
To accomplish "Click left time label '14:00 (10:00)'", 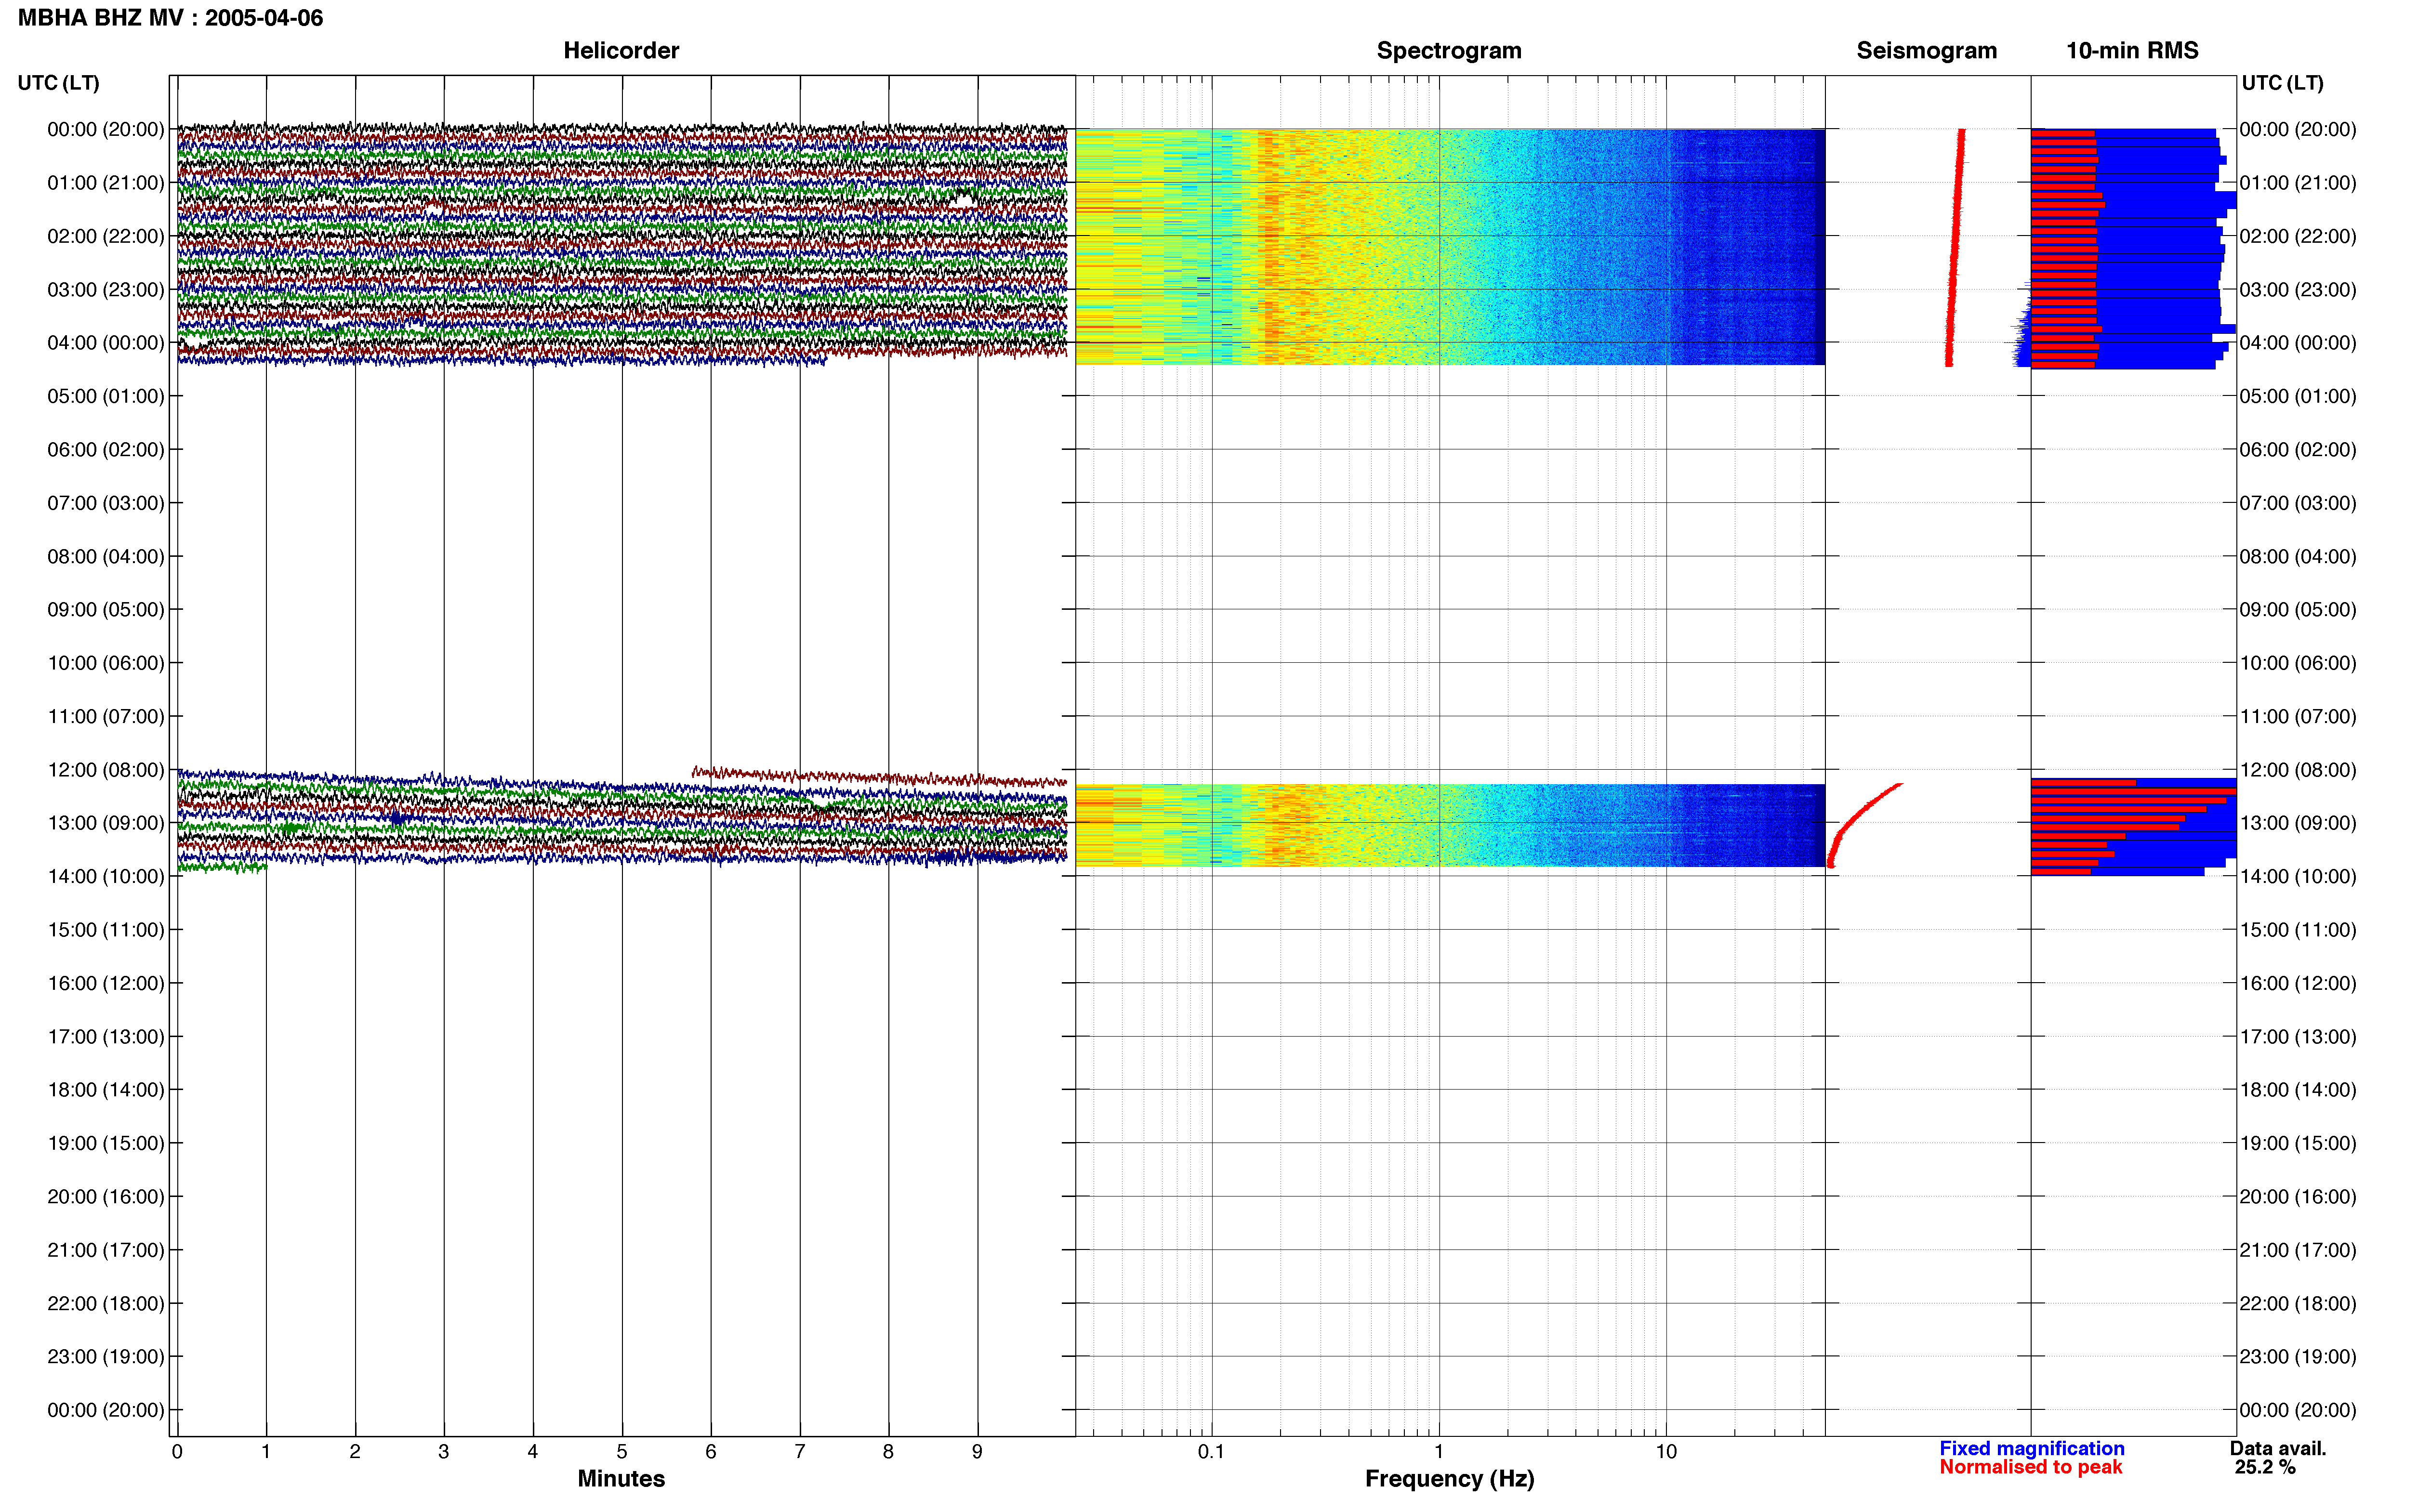I will 106,877.
